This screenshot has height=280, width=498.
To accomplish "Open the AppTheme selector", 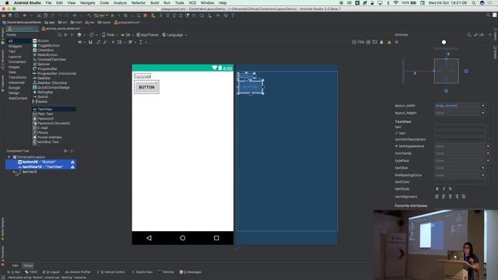I will (147, 35).
